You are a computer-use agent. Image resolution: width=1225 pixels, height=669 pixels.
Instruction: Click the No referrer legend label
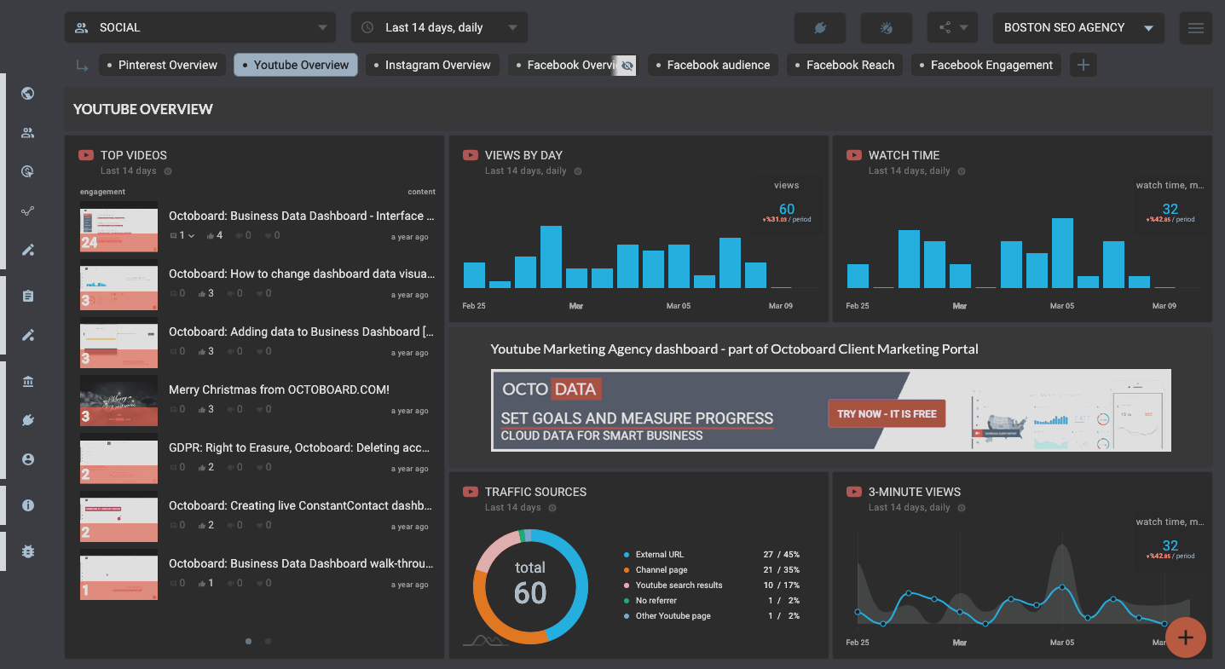coord(658,601)
